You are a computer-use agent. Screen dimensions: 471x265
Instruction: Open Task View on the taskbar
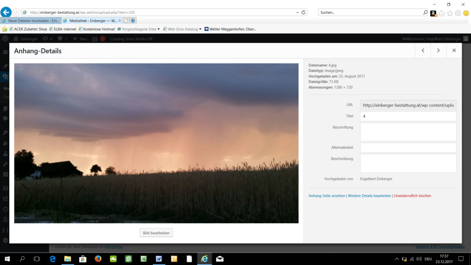click(37, 259)
